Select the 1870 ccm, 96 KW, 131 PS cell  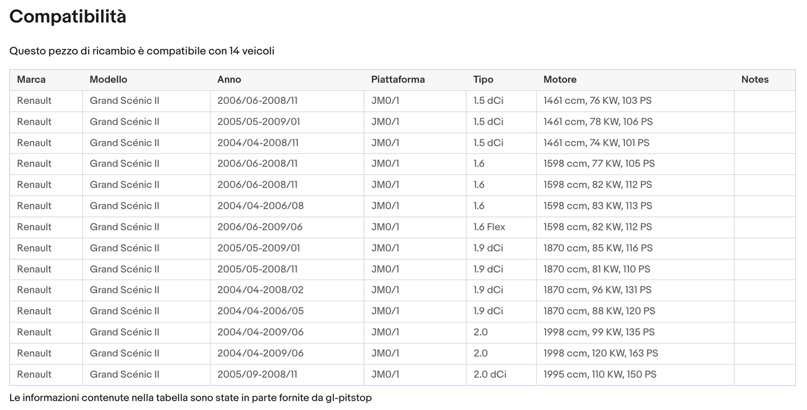pos(597,290)
